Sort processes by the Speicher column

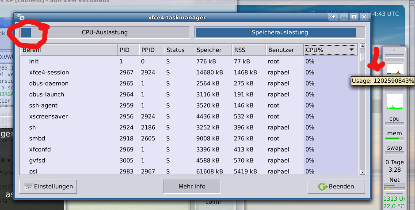point(212,50)
